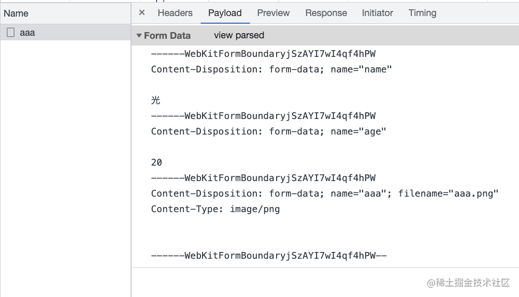
Task: Select the Payload tab
Action: pos(225,13)
